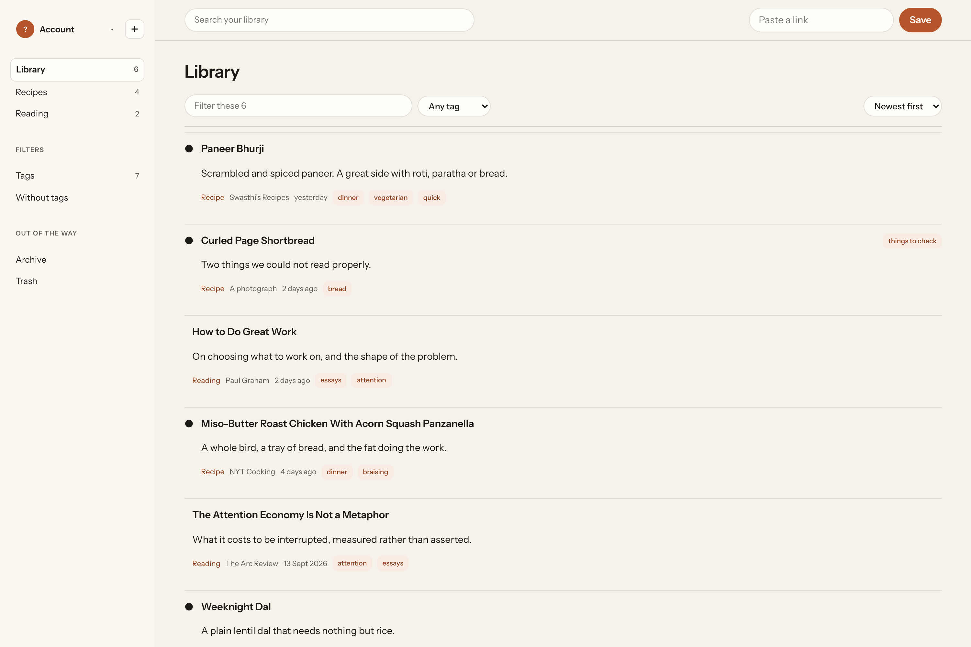Click The Arc Review source text
Viewport: 971px width, 647px height.
coord(252,564)
